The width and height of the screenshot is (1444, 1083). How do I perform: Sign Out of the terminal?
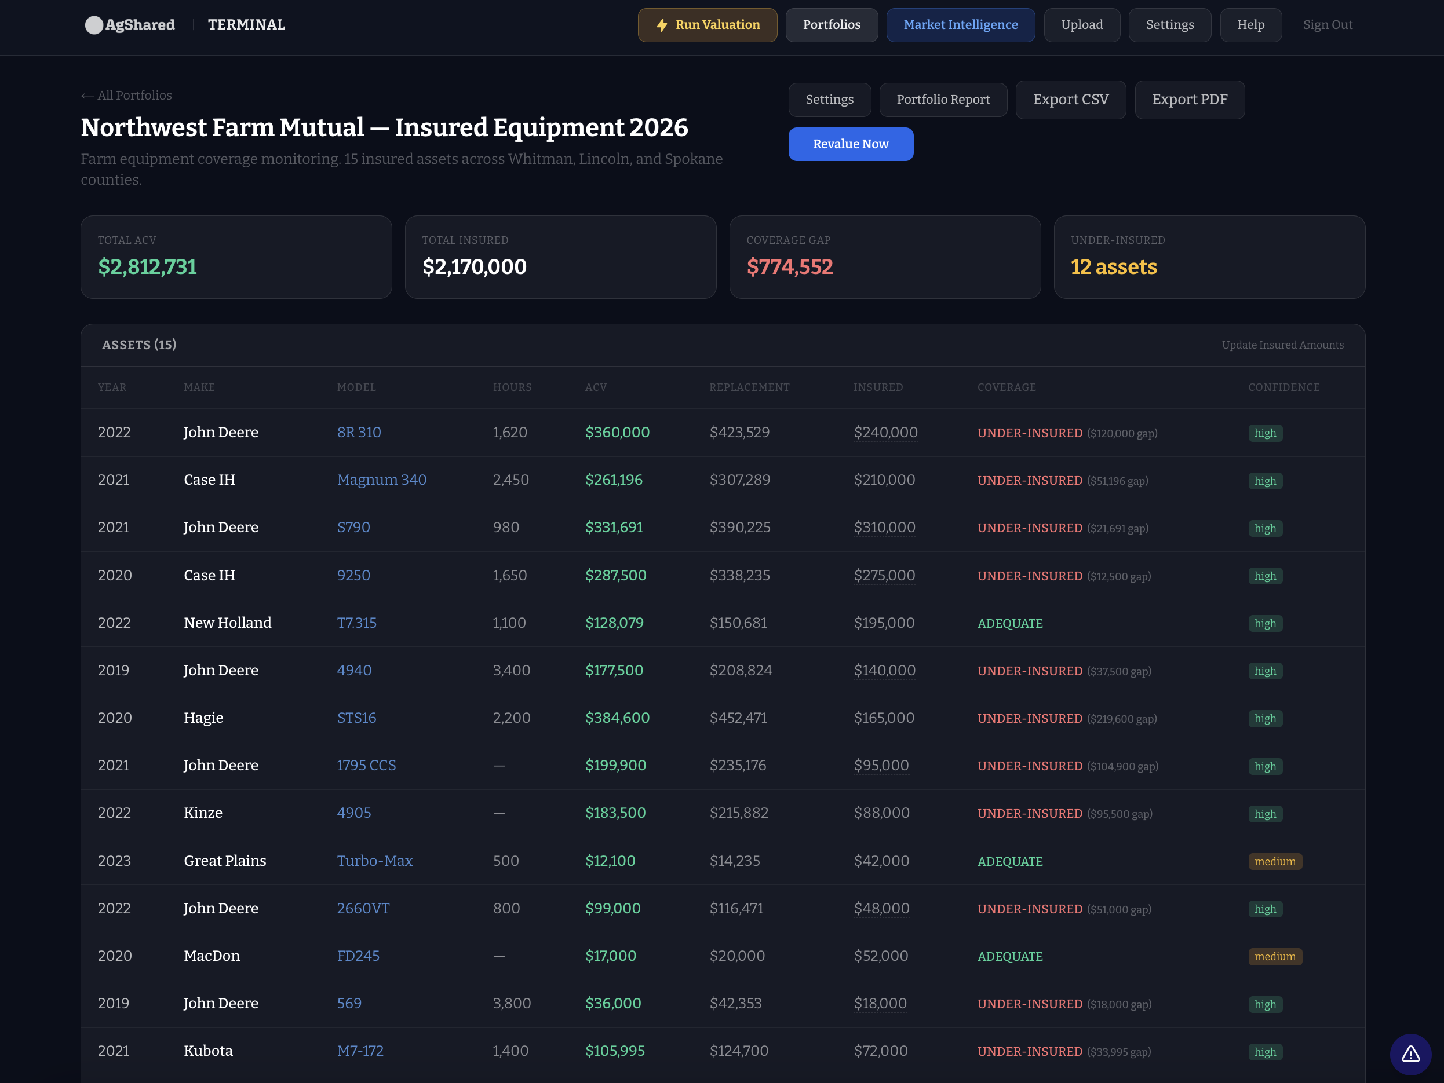click(x=1327, y=25)
